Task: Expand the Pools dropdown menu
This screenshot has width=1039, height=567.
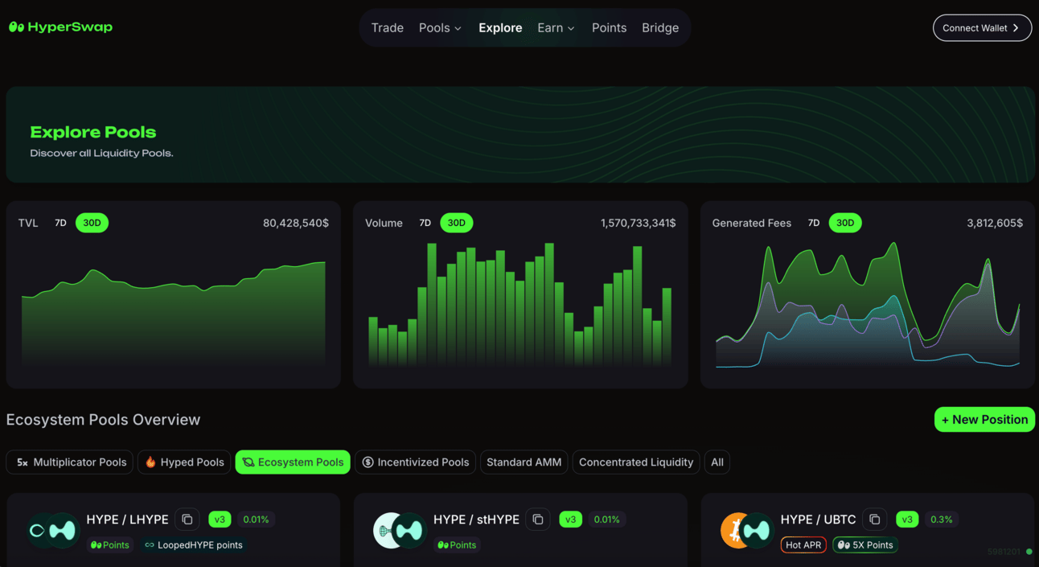Action: (440, 28)
